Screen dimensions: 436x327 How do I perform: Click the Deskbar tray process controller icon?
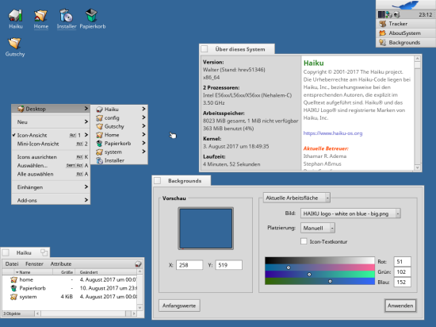(x=381, y=14)
